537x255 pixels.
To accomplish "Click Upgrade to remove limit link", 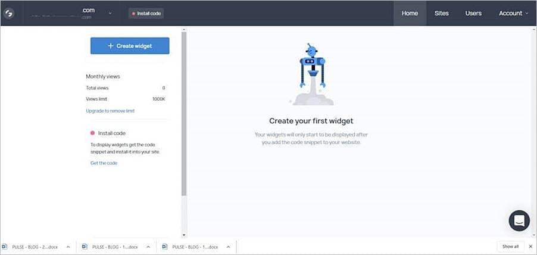I will click(x=110, y=111).
